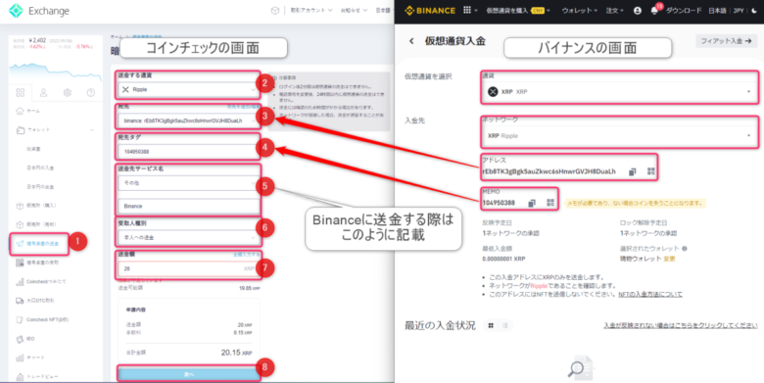Screen dimensions: 764x383
Task: Click info icon beside 選択されたウォレット
Action: (x=685, y=249)
